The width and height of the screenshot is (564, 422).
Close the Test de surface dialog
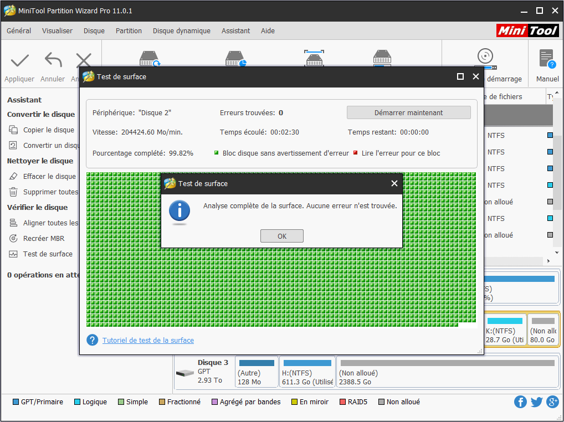[475, 76]
